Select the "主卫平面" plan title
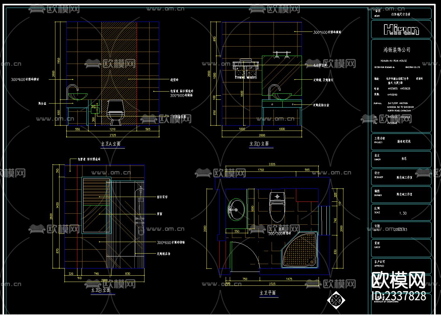 tap(268, 293)
